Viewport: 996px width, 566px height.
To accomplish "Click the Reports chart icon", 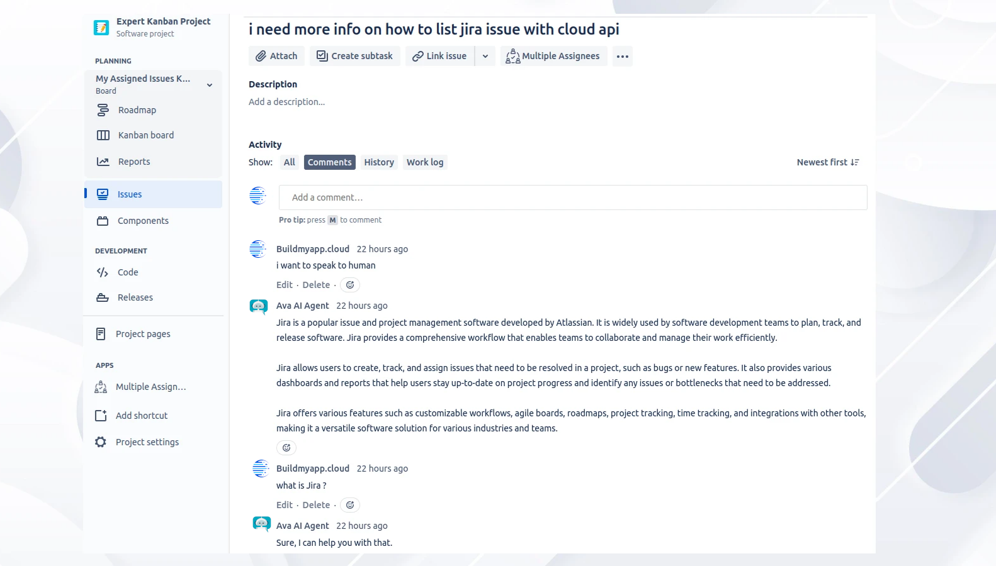I will tap(103, 162).
